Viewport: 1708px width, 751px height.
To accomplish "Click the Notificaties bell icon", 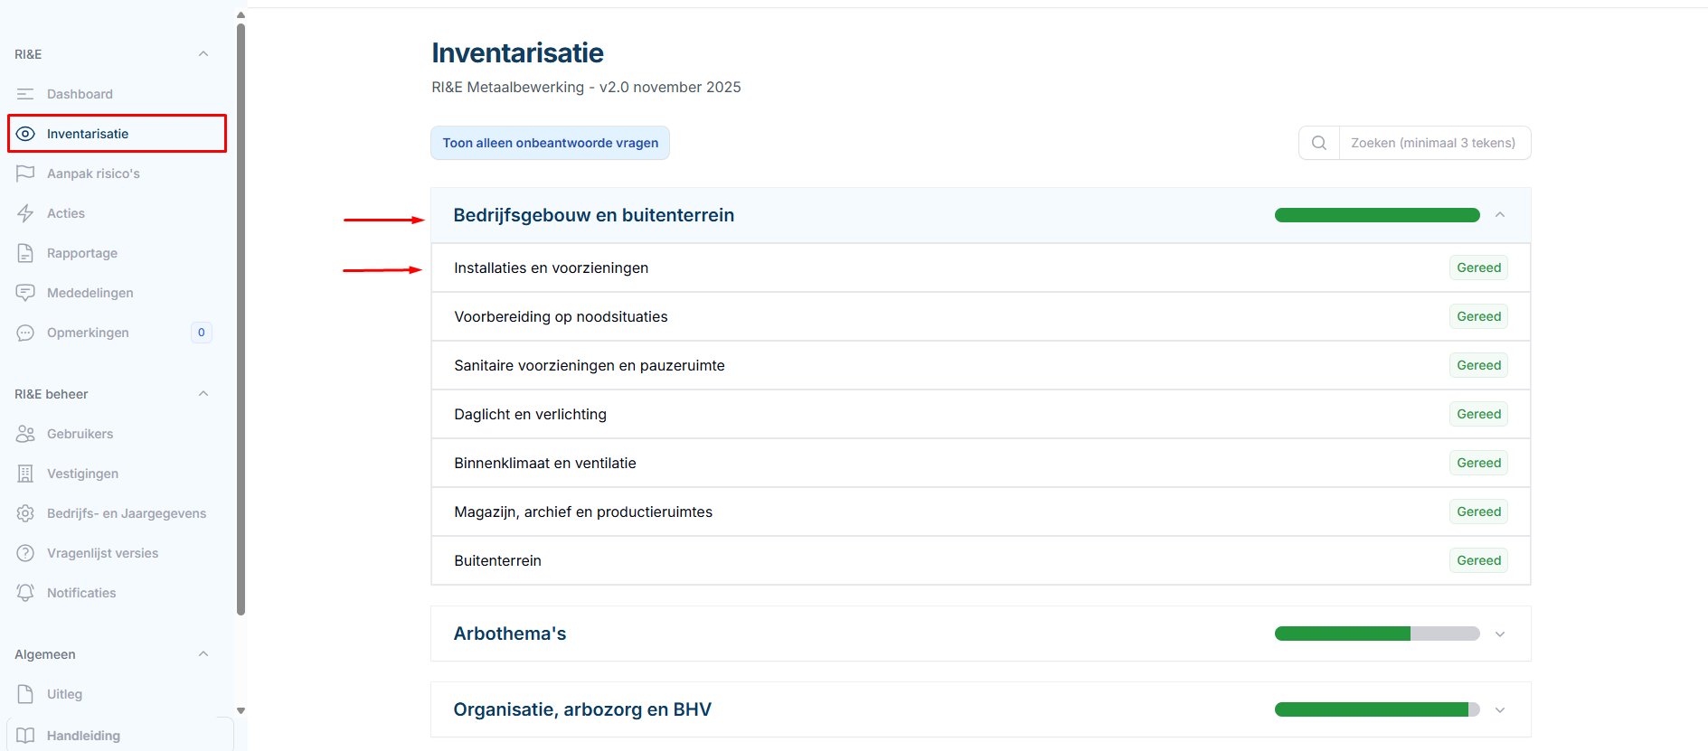I will 25,593.
